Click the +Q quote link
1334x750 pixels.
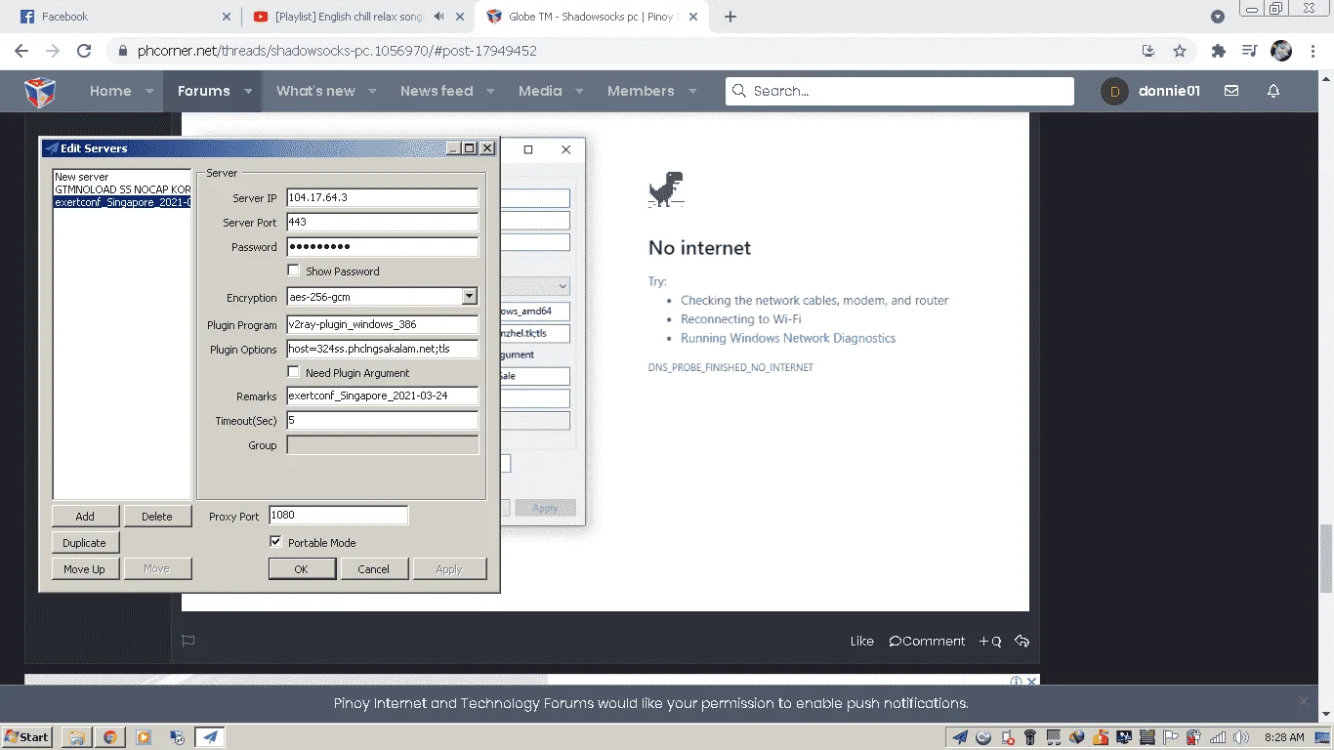(990, 642)
